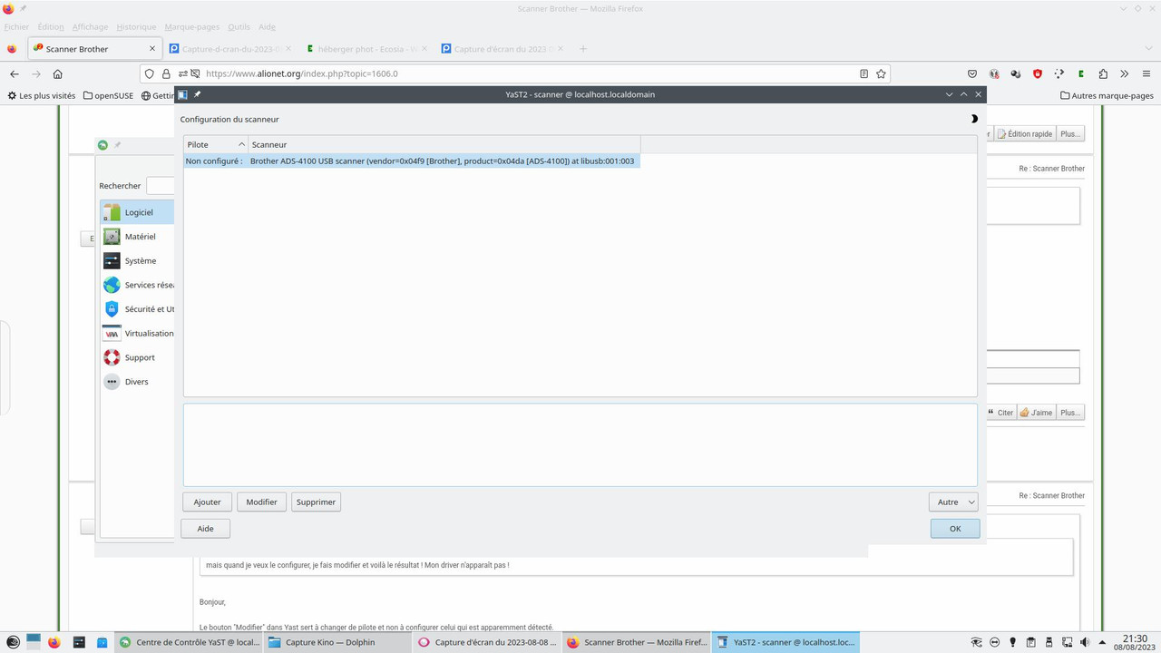Open the Édition menu
1161x653 pixels.
(x=51, y=27)
